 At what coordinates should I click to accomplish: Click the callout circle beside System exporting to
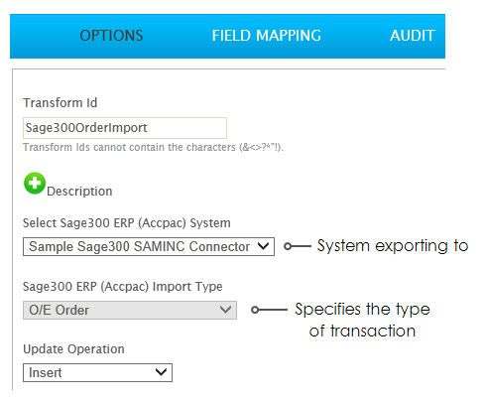pos(288,246)
